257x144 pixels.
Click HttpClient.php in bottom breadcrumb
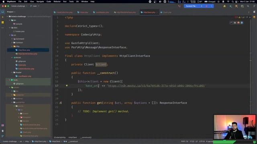click(39, 141)
